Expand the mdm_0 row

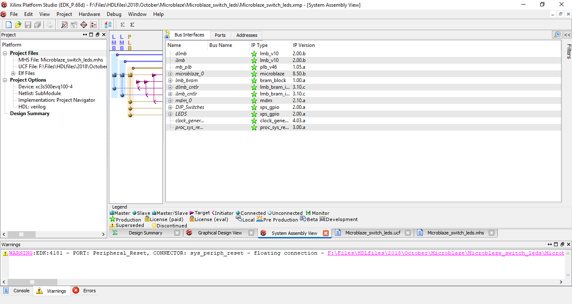(170, 100)
